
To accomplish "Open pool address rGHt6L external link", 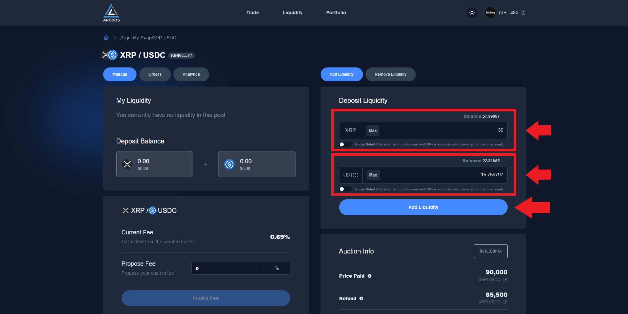I will (x=181, y=56).
